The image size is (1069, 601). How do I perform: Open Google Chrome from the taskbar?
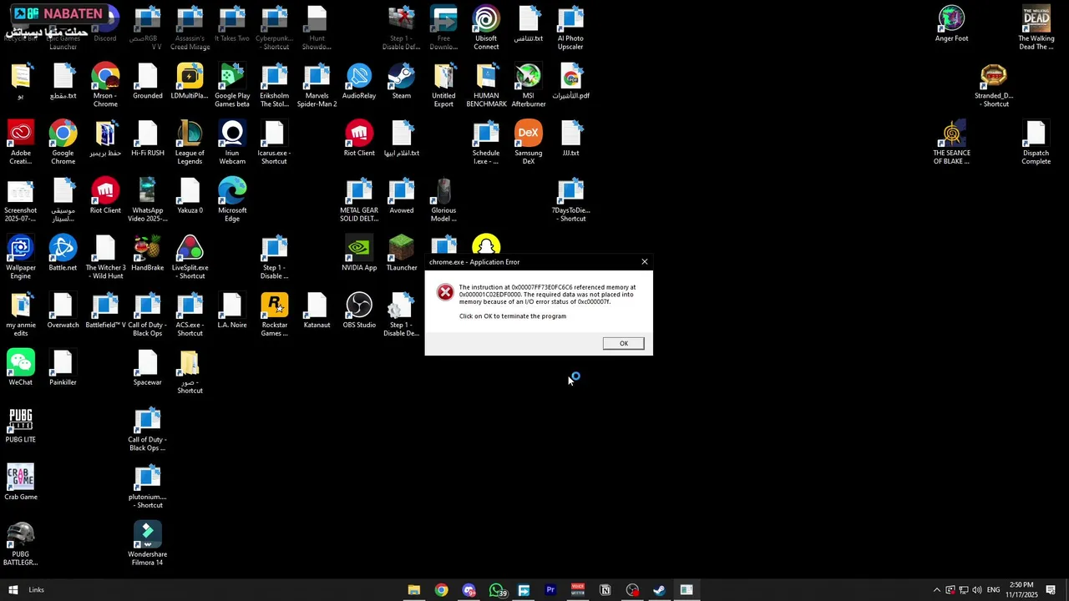(x=441, y=590)
